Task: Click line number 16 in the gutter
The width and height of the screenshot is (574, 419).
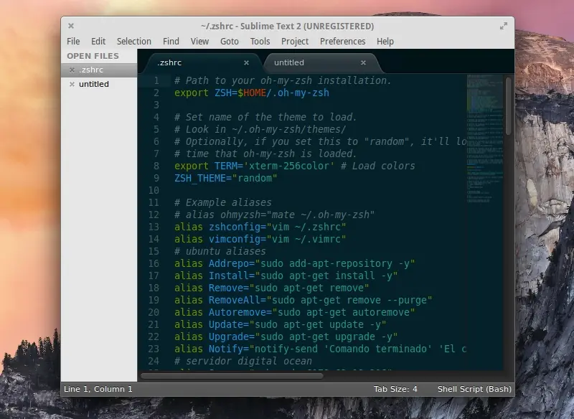Action: coord(154,263)
